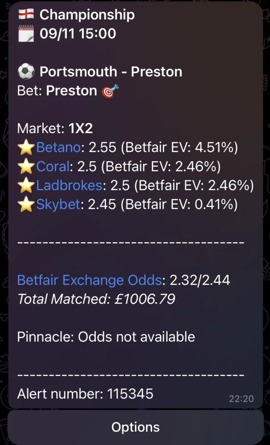Open the Ladbrokes bookmaker link
This screenshot has width=270, height=445.
[x=69, y=186]
